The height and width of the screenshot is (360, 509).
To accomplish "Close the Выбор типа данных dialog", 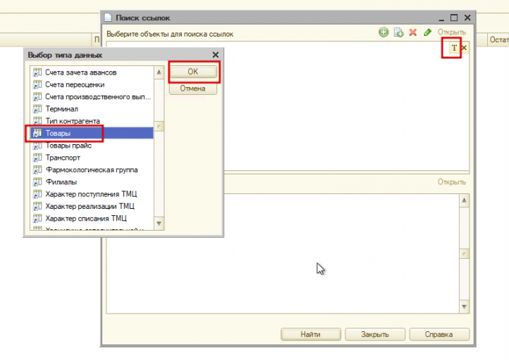I will [216, 55].
